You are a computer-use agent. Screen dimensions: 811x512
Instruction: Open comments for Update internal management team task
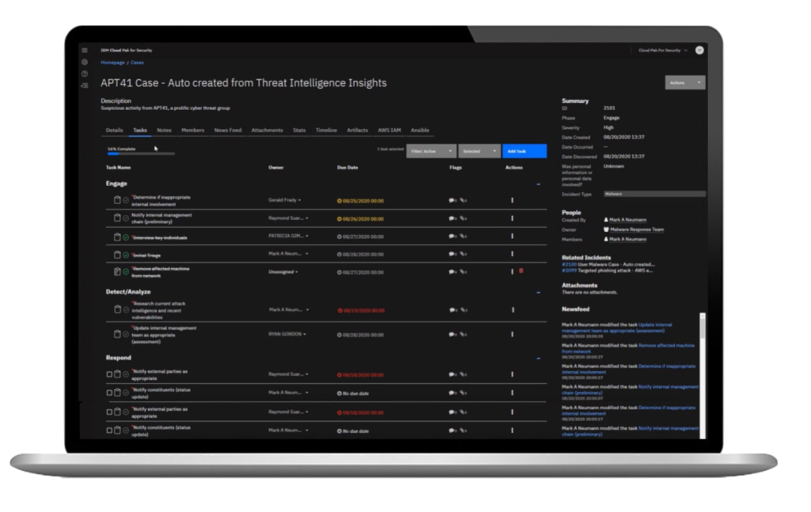click(x=452, y=334)
